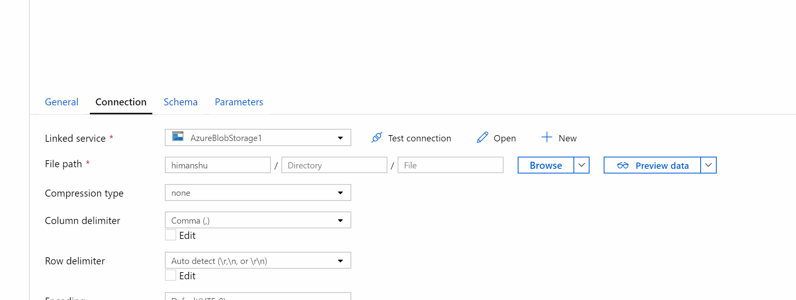Expand the Browse button chevron
This screenshot has height=300, width=796.
pyautogui.click(x=582, y=165)
